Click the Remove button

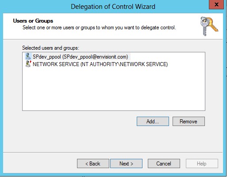[x=189, y=122]
